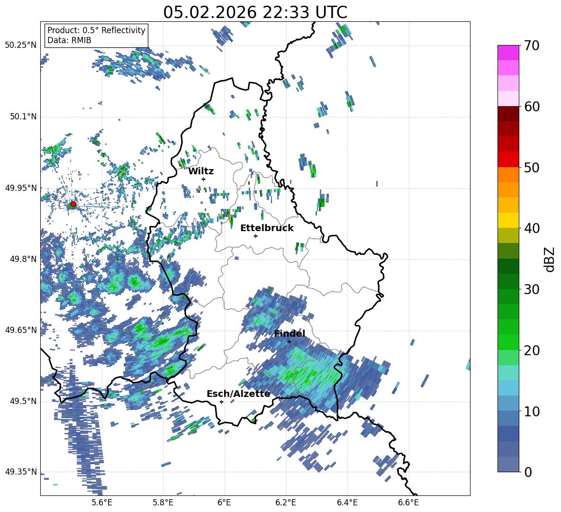Click the Findel location label
Screen dimensions: 561x512
click(290, 333)
